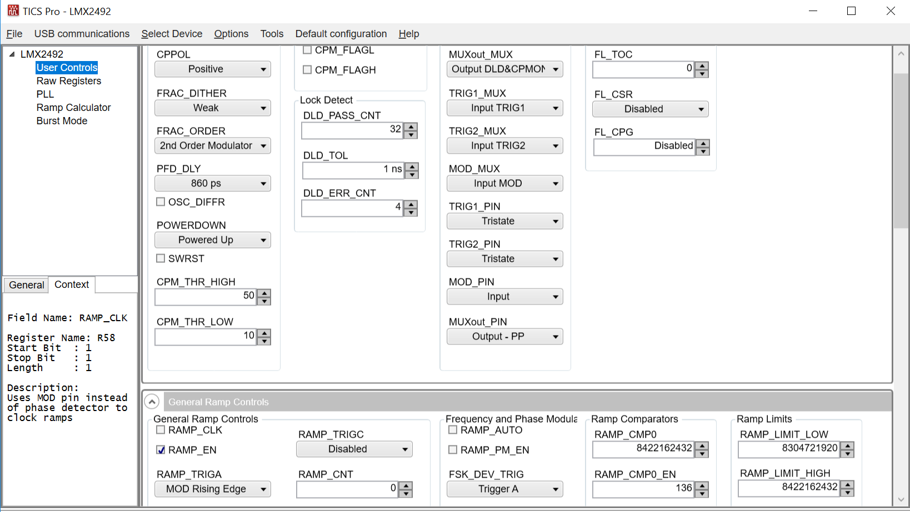Click the FL_TOC value field
910x512 pixels.
pyautogui.click(x=643, y=70)
